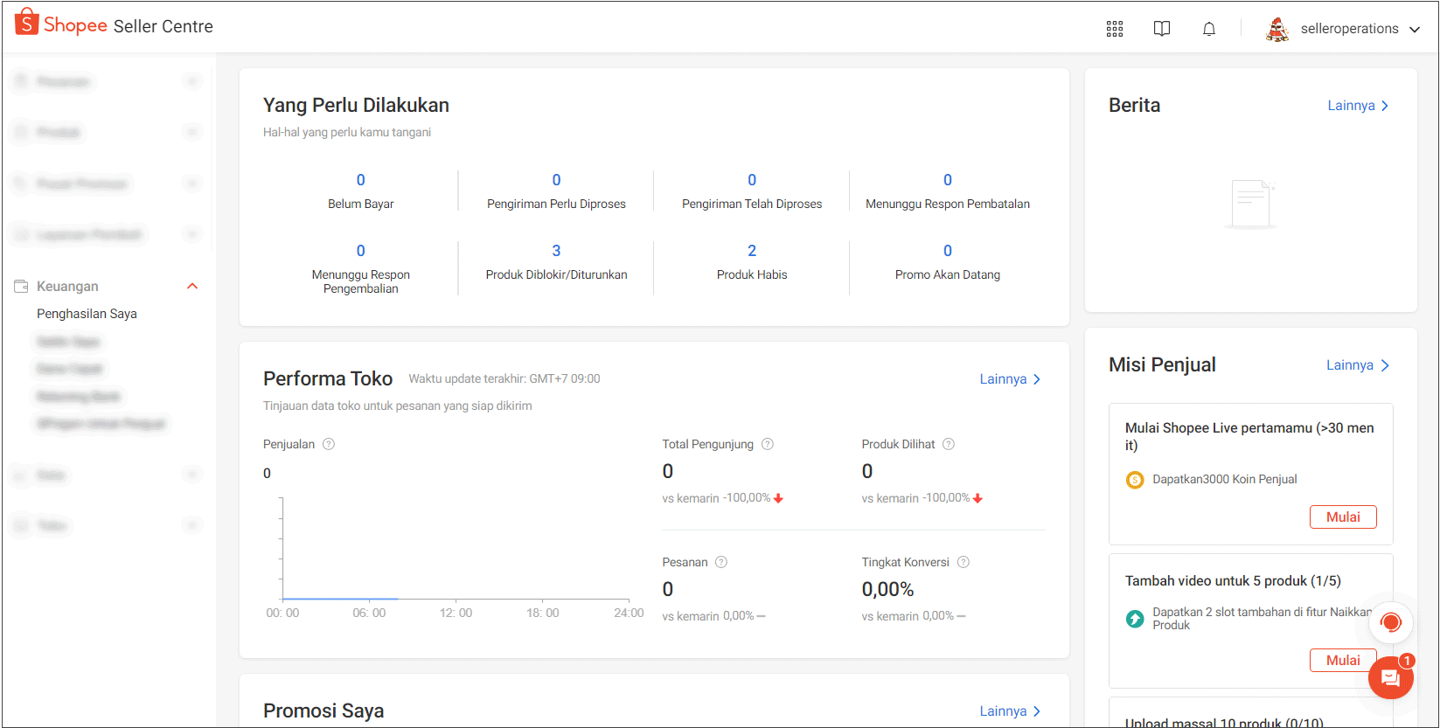The width and height of the screenshot is (1440, 728).
Task: Click the help icon beside Total Pengunjung
Action: [768, 444]
